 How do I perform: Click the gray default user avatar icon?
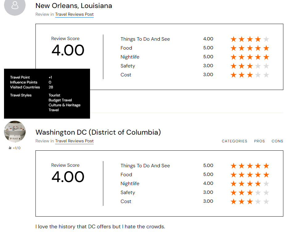[14, 5]
